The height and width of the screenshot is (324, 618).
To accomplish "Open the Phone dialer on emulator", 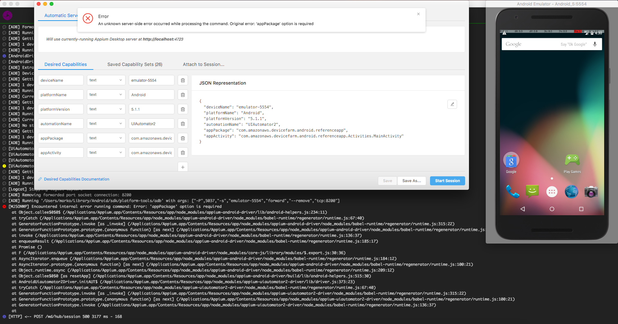I will [512, 192].
